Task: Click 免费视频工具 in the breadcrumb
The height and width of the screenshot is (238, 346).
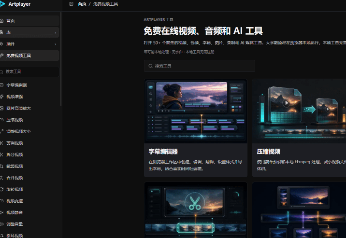Action: (x=105, y=4)
